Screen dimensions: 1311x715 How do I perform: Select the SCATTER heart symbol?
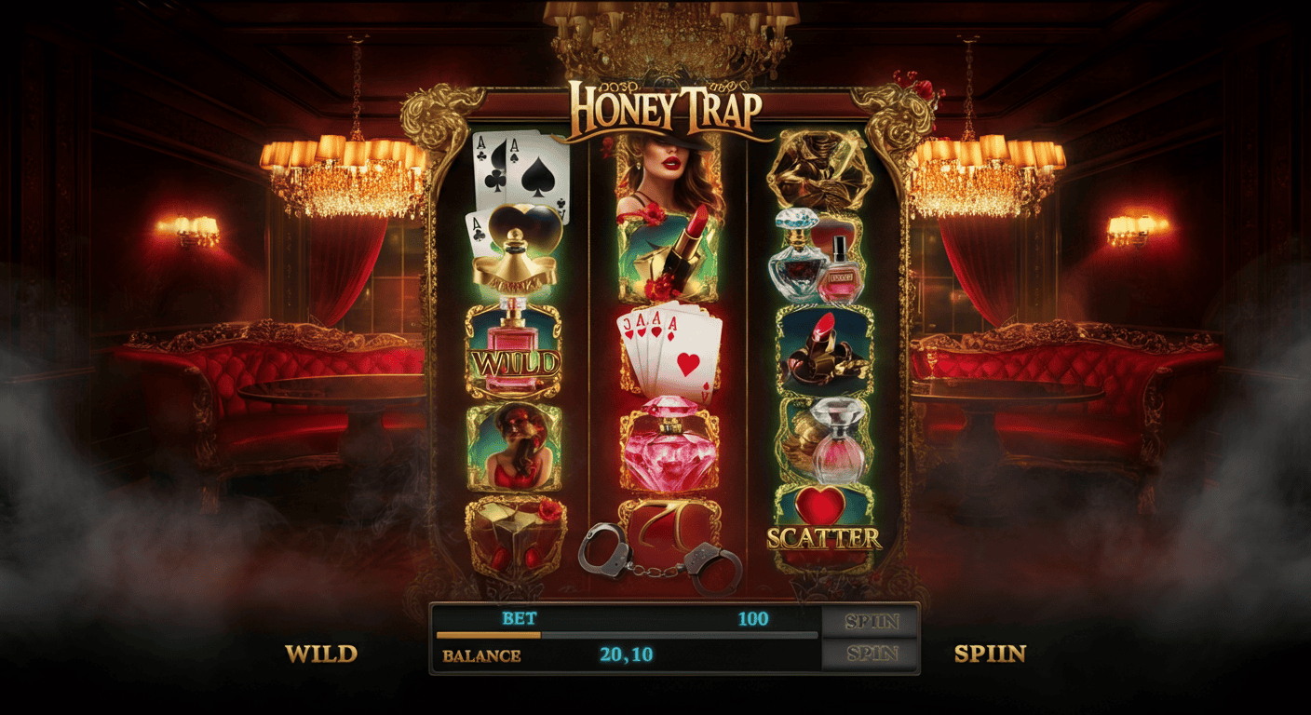click(823, 526)
